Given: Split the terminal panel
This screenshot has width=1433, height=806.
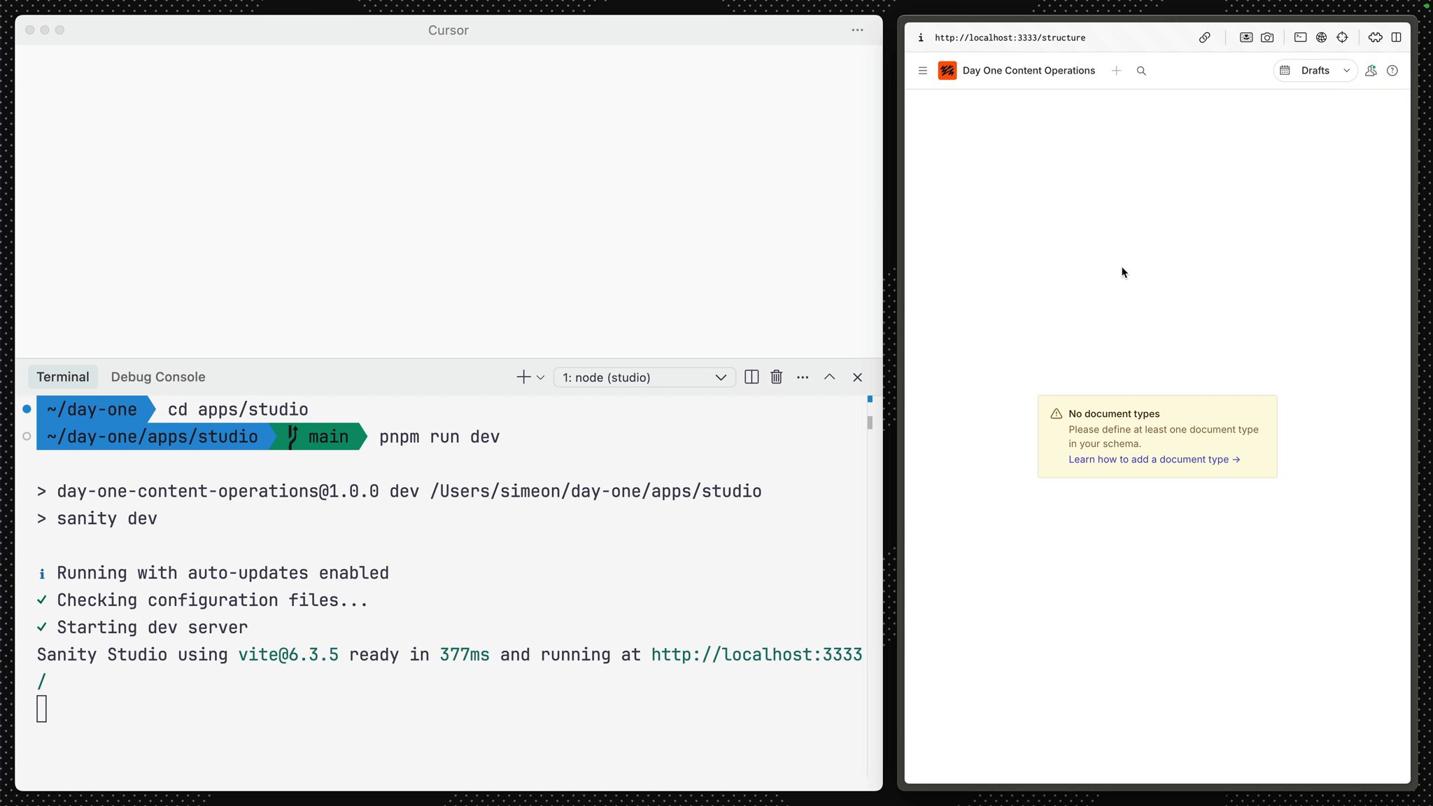Looking at the screenshot, I should click(x=751, y=377).
